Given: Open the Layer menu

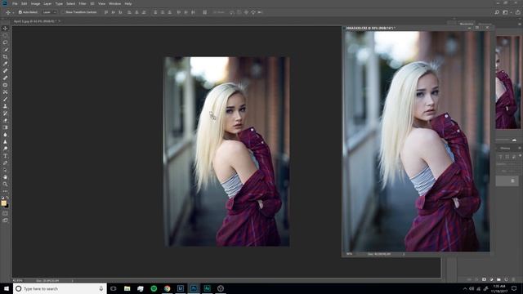Looking at the screenshot, I should [47, 3].
